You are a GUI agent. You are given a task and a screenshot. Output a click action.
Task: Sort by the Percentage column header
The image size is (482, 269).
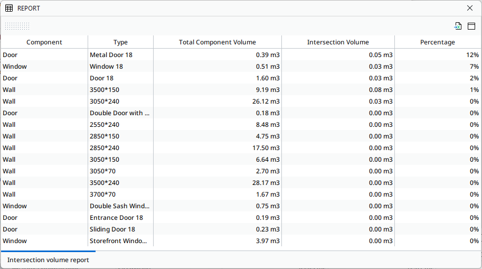click(x=437, y=42)
